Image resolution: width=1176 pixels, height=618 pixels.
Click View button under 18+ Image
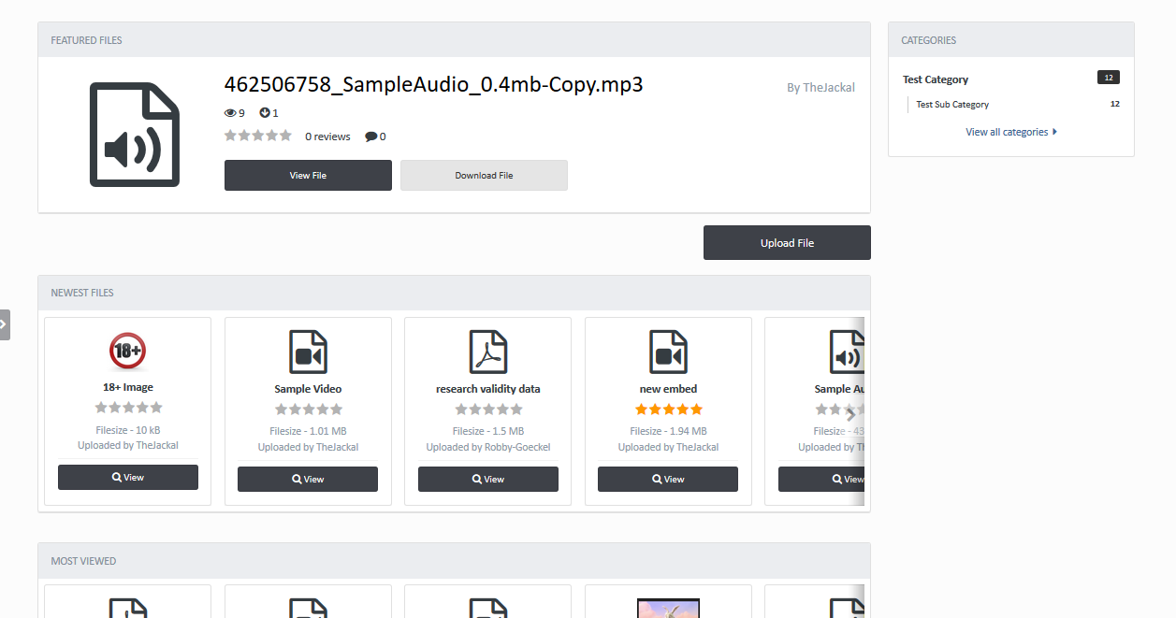128,478
